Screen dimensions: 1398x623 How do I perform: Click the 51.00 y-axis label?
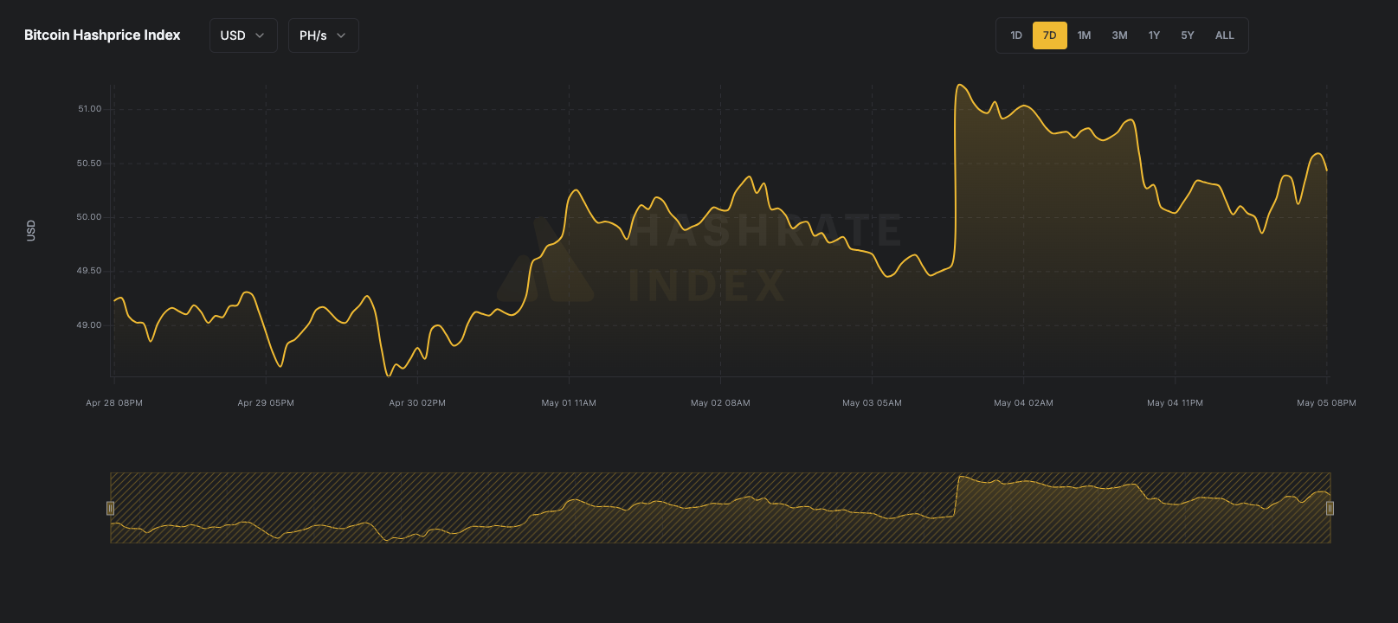tap(89, 109)
